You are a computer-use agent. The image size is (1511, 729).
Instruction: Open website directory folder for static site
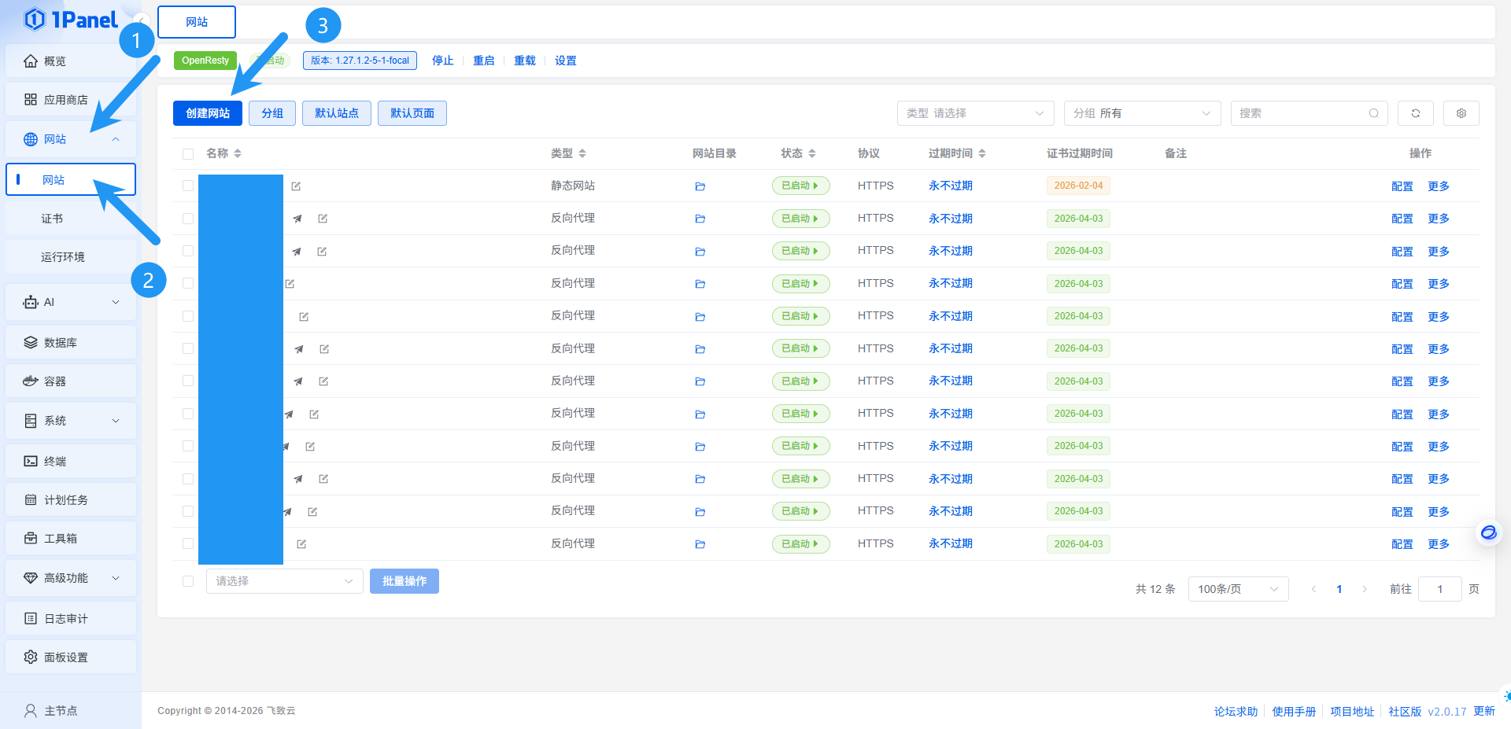click(700, 186)
